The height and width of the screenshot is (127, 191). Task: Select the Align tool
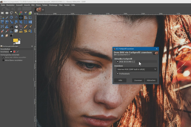(25, 17)
